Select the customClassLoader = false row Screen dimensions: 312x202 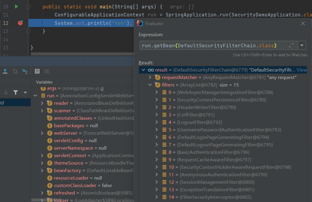(82, 185)
